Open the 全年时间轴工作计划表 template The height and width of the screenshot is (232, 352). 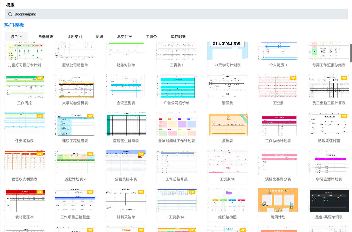click(x=176, y=129)
